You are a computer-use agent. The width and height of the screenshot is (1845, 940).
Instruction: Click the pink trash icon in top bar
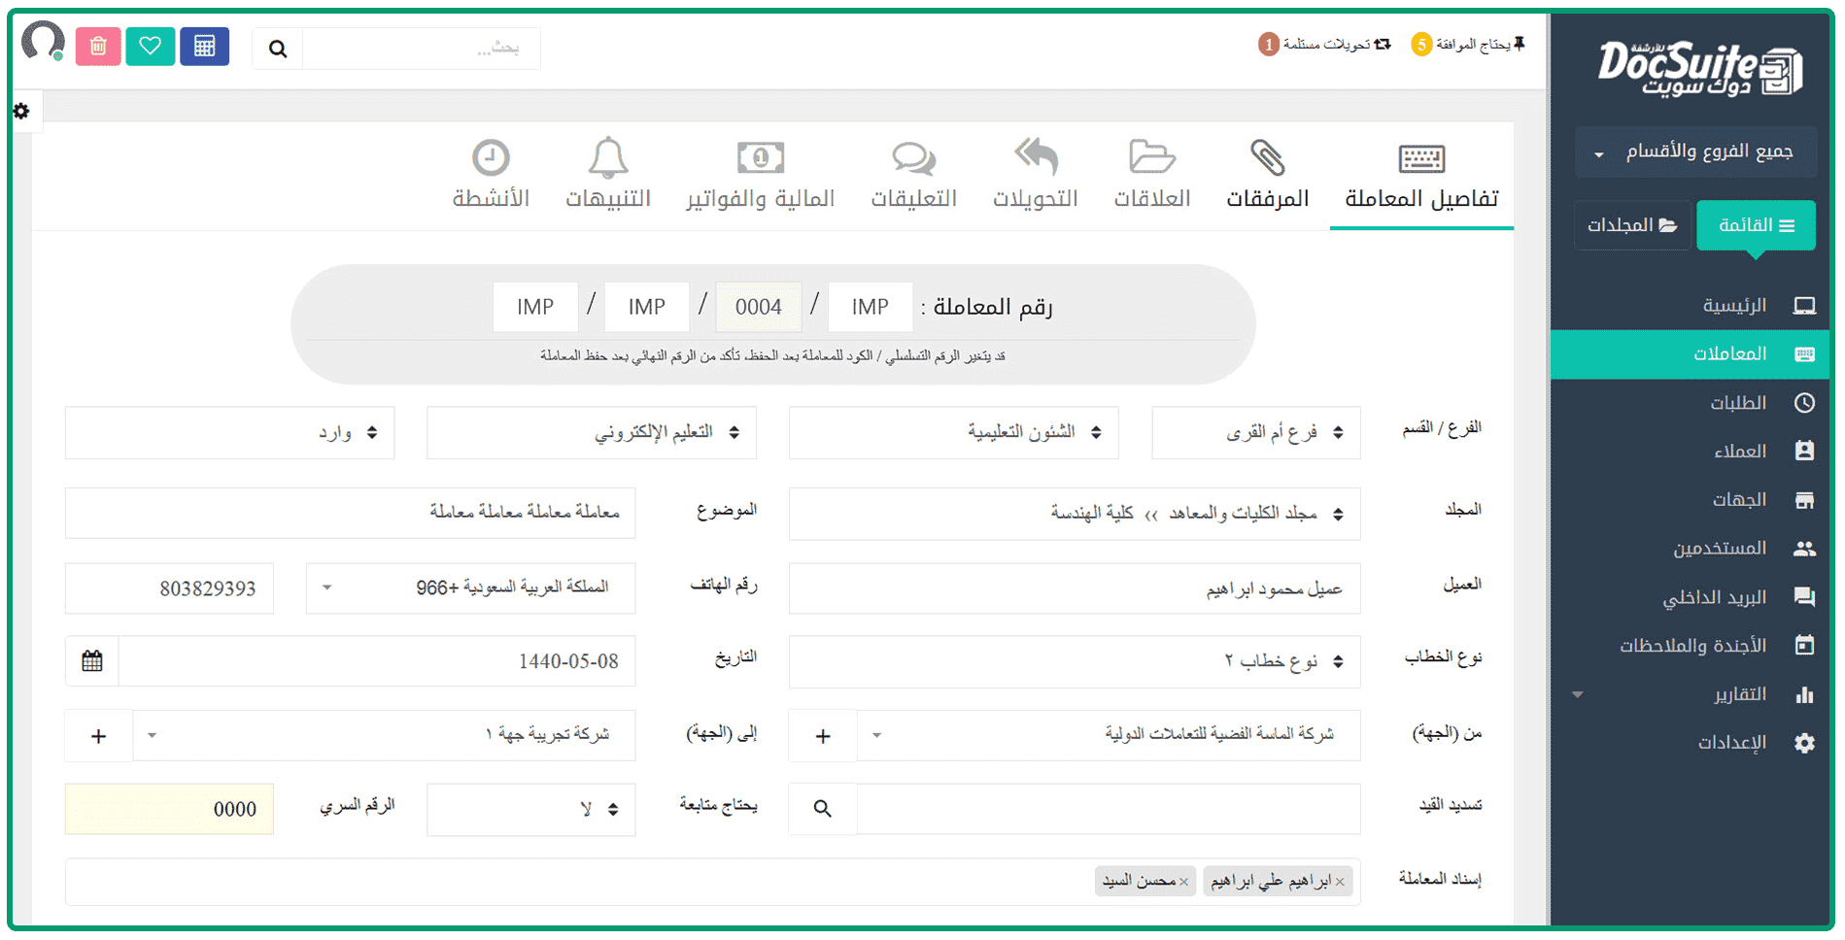98,47
